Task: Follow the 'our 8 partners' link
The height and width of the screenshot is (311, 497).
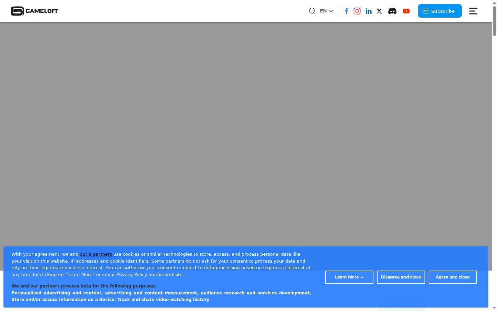Action: click(x=96, y=254)
